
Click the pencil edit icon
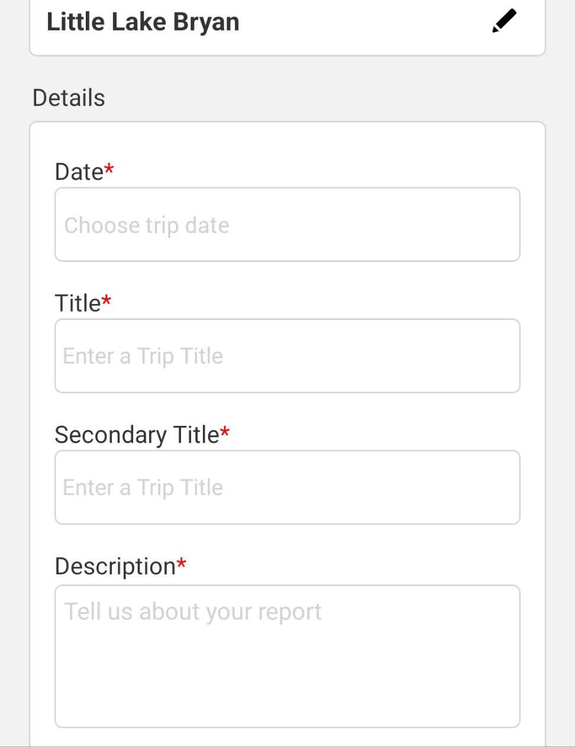(x=504, y=21)
